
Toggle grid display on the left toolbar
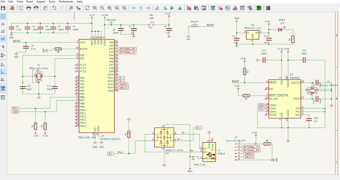tap(3, 16)
